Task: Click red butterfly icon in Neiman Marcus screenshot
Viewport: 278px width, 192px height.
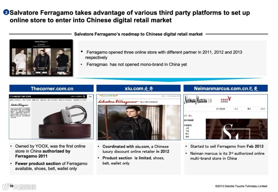Action: pos(229,99)
